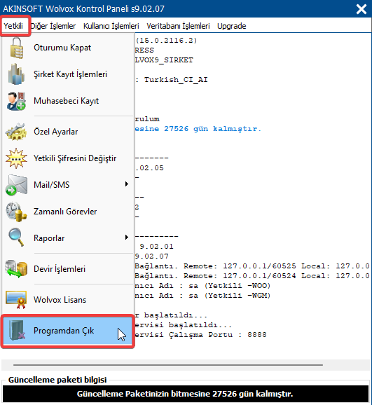372x405 pixels.
Task: Open Özel Ayarar via the gear-wrench icon
Action: point(16,132)
